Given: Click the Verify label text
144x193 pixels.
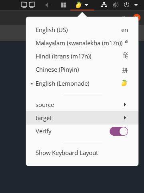Looking at the screenshot, I should (x=44, y=131).
